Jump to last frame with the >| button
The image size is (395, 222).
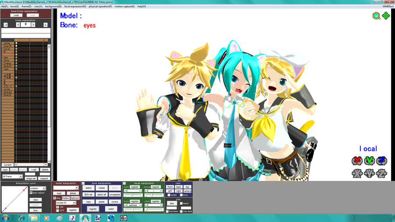point(45,25)
